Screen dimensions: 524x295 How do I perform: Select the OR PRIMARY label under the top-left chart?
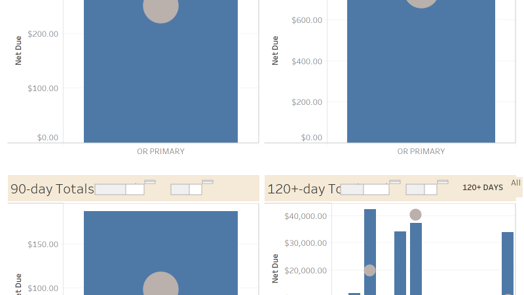pos(160,151)
